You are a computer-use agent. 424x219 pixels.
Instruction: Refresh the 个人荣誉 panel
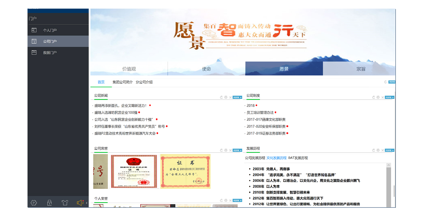tap(221, 200)
